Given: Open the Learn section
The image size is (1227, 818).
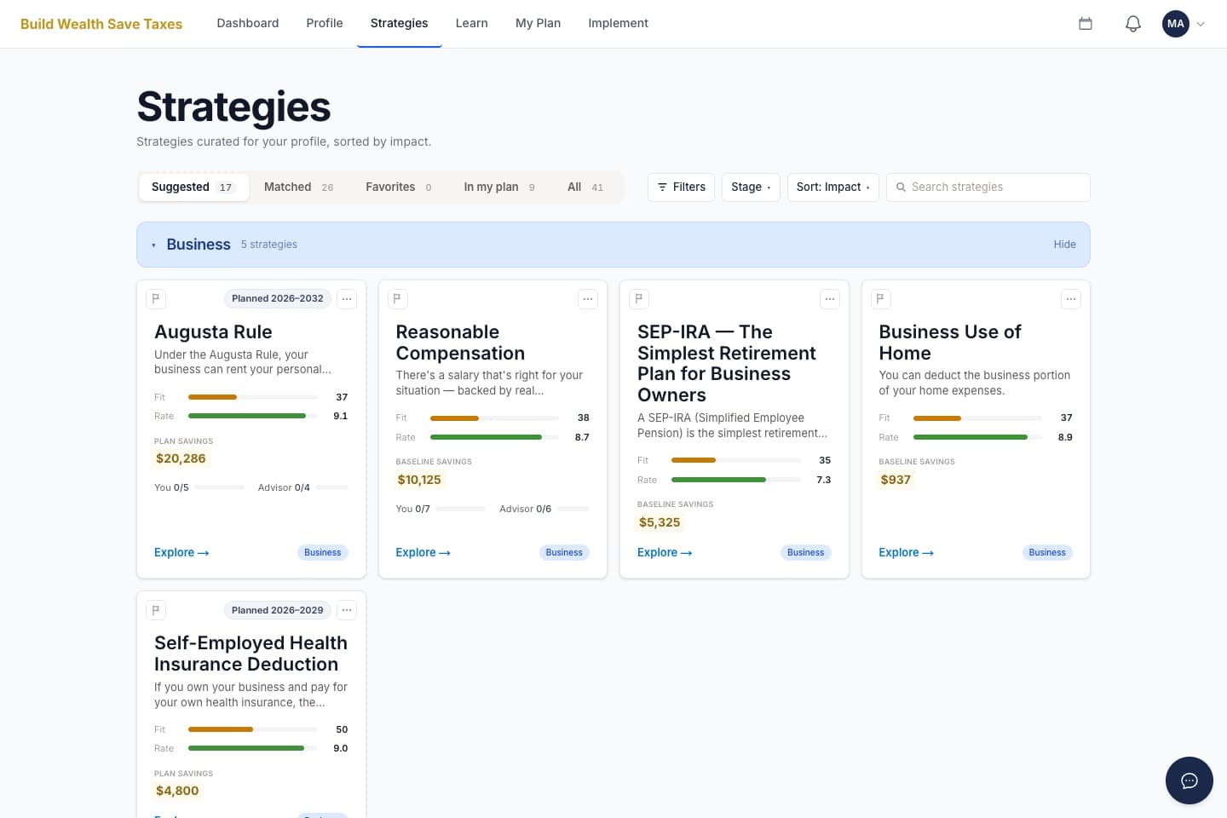Looking at the screenshot, I should coord(472,24).
